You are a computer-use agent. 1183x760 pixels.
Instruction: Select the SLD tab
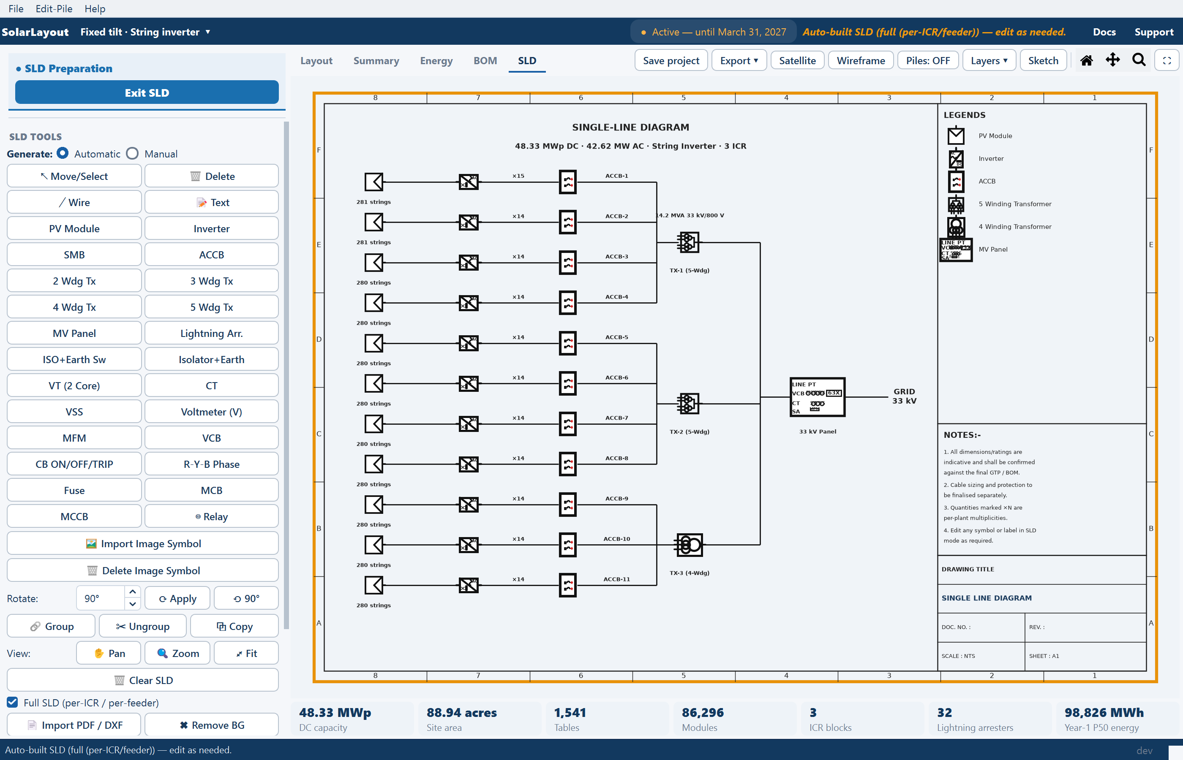click(527, 60)
